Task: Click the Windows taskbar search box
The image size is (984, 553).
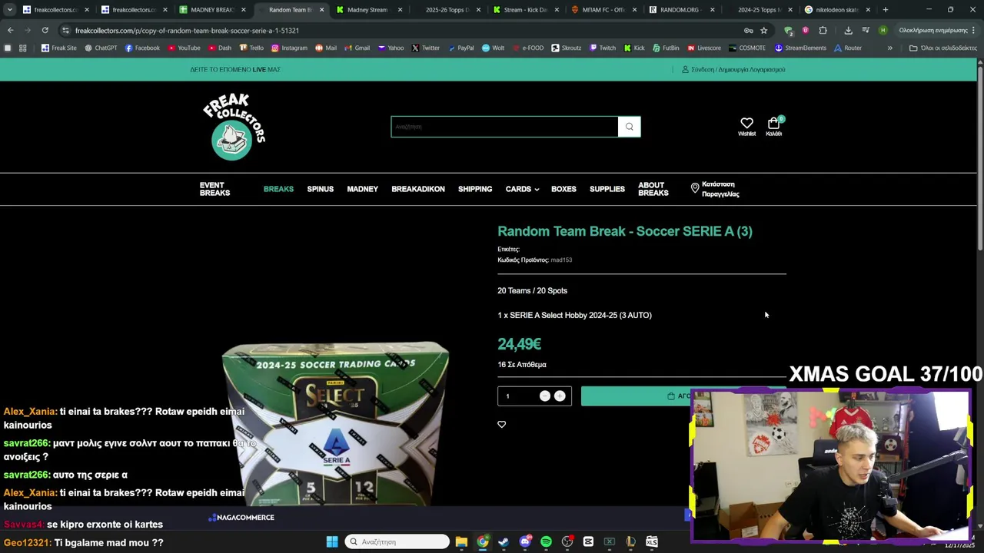Action: (x=397, y=541)
